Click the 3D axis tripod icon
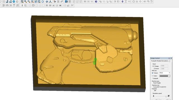Image resolution: width=179 pixels, height=100 pixels. pyautogui.click(x=50, y=2)
